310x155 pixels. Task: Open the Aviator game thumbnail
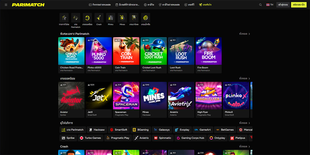[x=71, y=96]
